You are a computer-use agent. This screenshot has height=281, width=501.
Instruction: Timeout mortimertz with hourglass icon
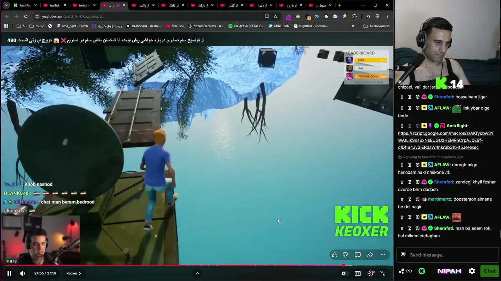pyautogui.click(x=410, y=199)
